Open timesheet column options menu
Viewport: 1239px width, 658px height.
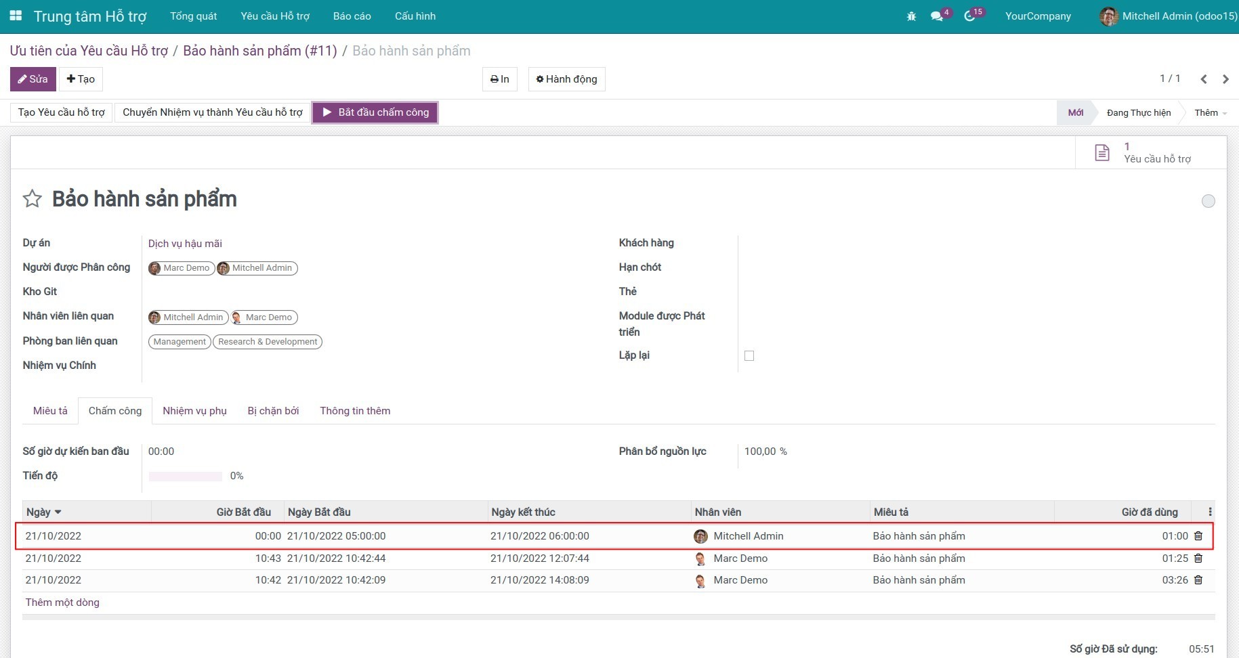(x=1210, y=512)
